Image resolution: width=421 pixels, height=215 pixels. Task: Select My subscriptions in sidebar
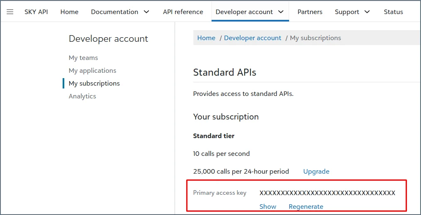[94, 84]
